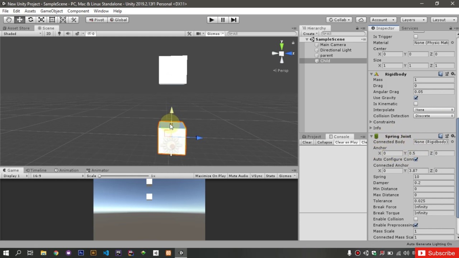Click the Collab button
Viewport: 459px width, 258px height.
click(339, 20)
